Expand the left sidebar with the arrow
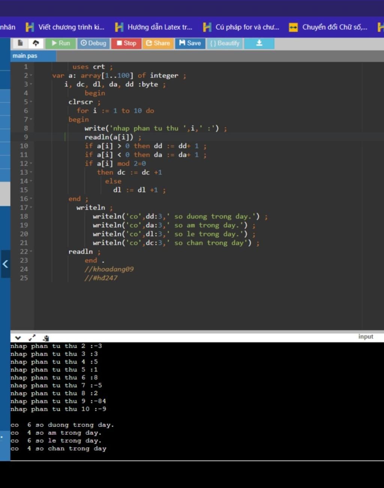The height and width of the screenshot is (488, 384). (x=5, y=264)
